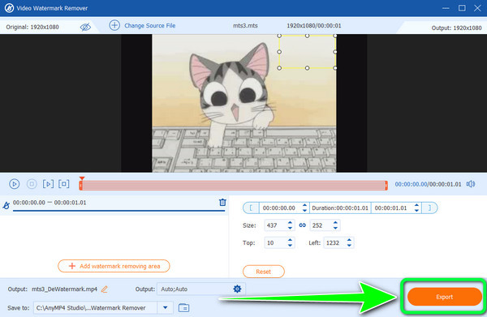Increase the Left position value
This screenshot has width=487, height=317.
coord(349,240)
